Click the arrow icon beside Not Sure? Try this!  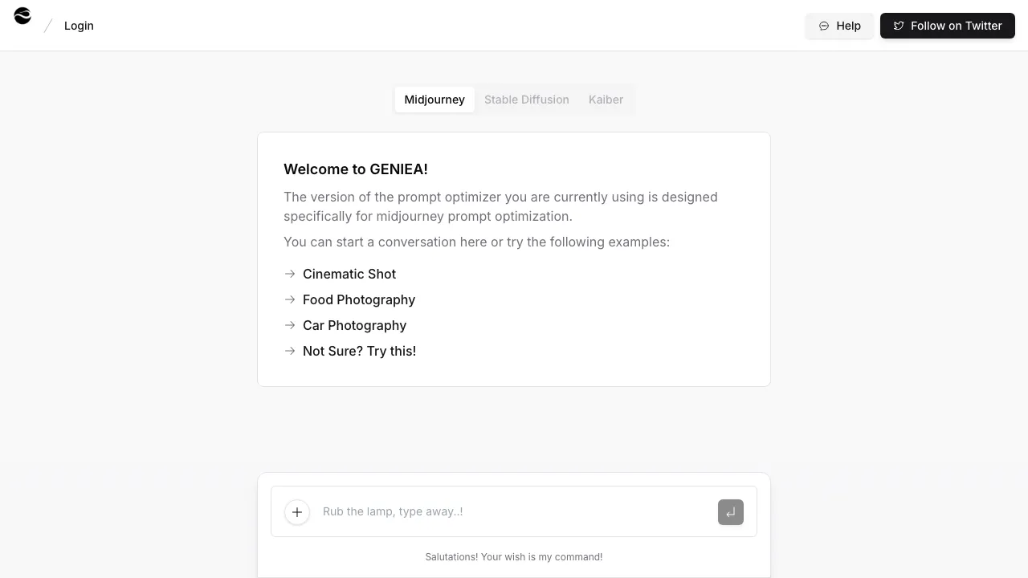pyautogui.click(x=290, y=351)
